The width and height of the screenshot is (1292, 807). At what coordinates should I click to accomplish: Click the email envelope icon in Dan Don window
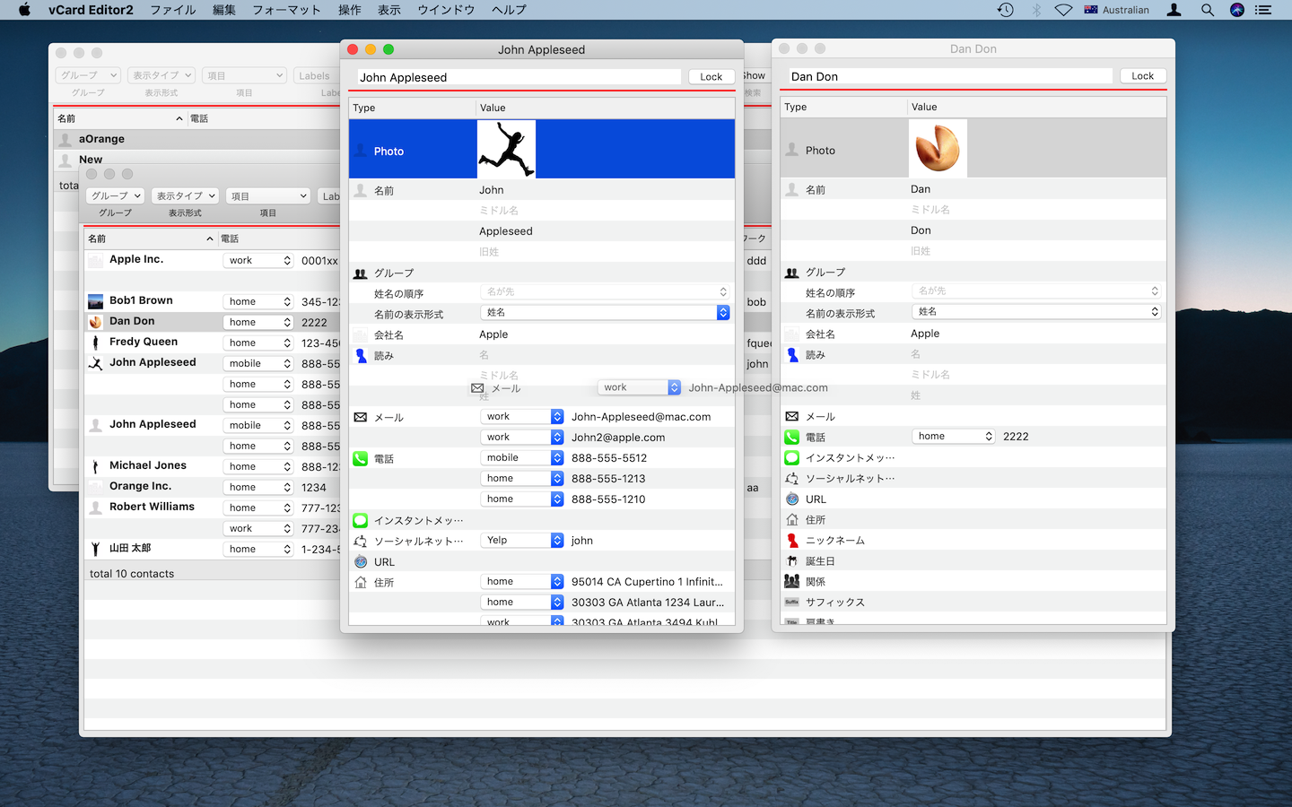click(791, 416)
